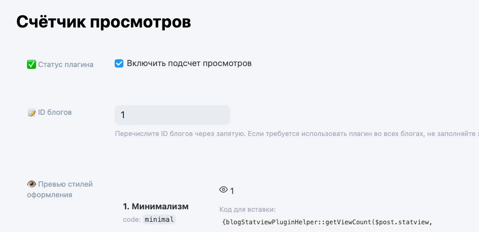The width and height of the screenshot is (479, 232).
Task: Focus the ID блогов input field
Action: [173, 115]
